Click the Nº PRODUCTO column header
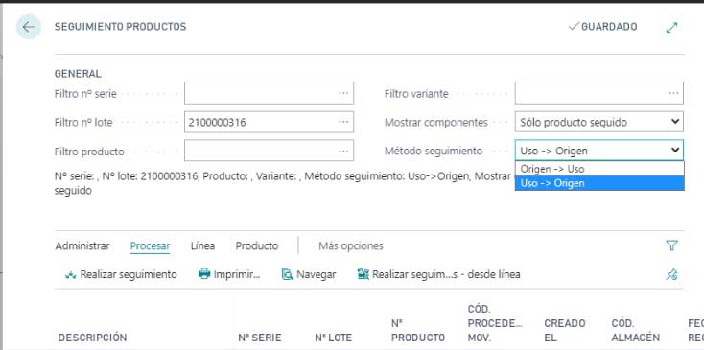 418,330
